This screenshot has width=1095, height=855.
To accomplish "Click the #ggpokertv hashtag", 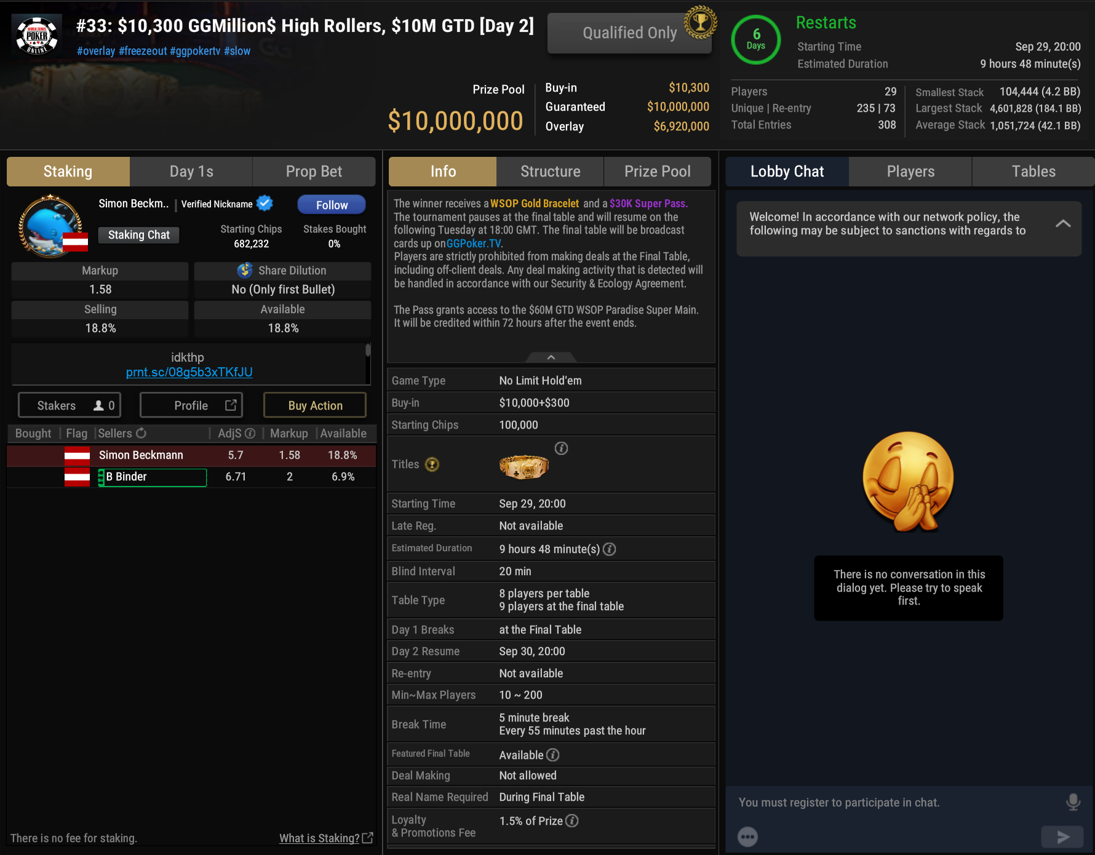I will point(195,51).
